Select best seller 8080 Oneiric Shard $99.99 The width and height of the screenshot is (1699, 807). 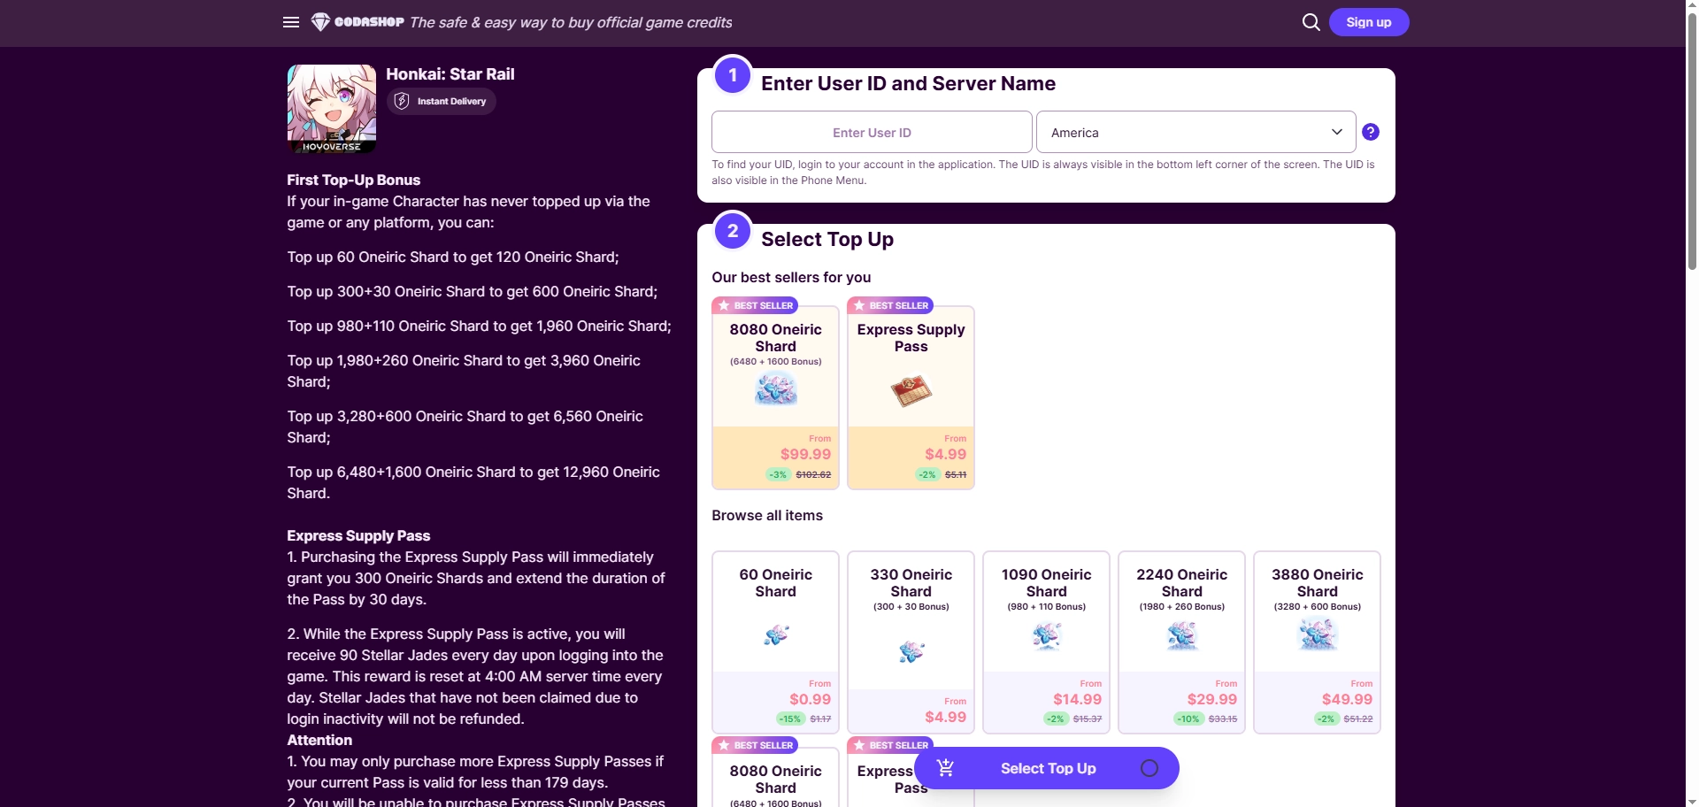click(x=775, y=397)
